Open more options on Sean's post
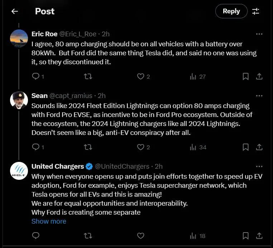 [x=259, y=96]
